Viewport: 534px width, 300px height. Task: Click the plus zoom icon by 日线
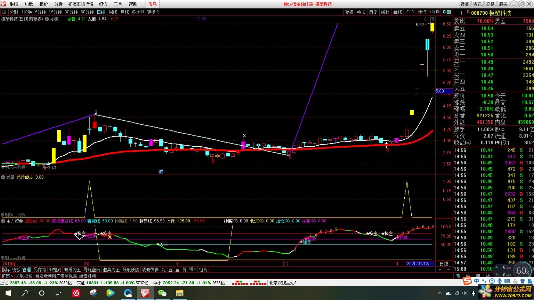coord(440,269)
